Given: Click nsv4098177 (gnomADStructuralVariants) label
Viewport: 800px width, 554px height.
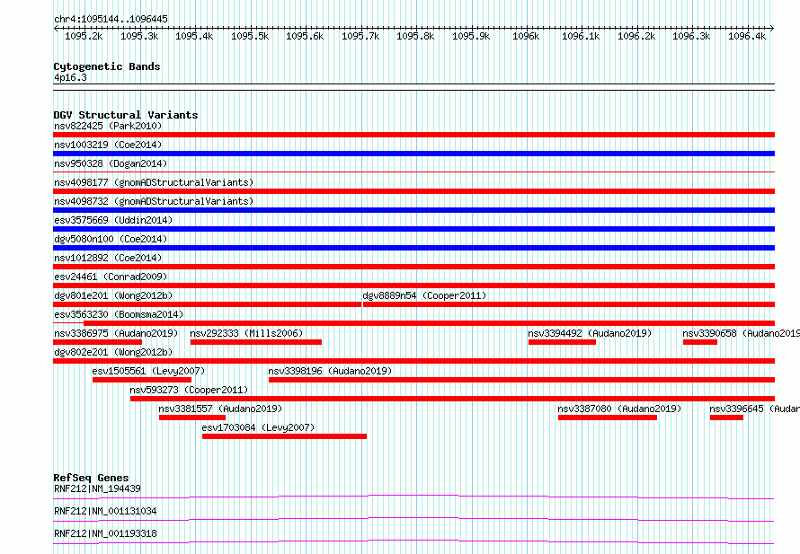Looking at the screenshot, I should (x=154, y=182).
